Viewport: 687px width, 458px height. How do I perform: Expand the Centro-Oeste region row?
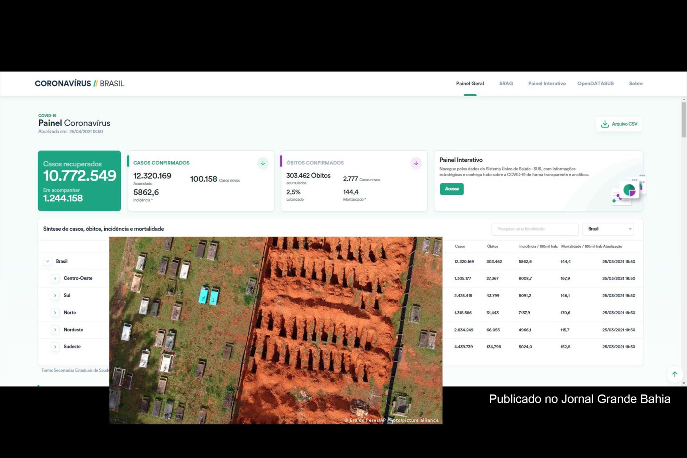tap(55, 278)
